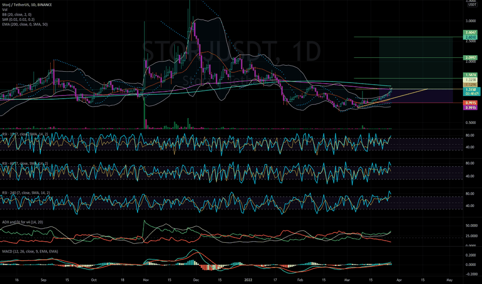Click the 2.6010 teal price label
Viewport: 482px width, 284px height.
pos(471,37)
